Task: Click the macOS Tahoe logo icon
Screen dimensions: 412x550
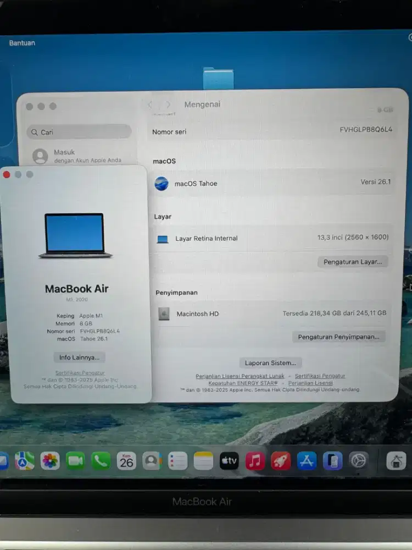Action: click(x=162, y=184)
